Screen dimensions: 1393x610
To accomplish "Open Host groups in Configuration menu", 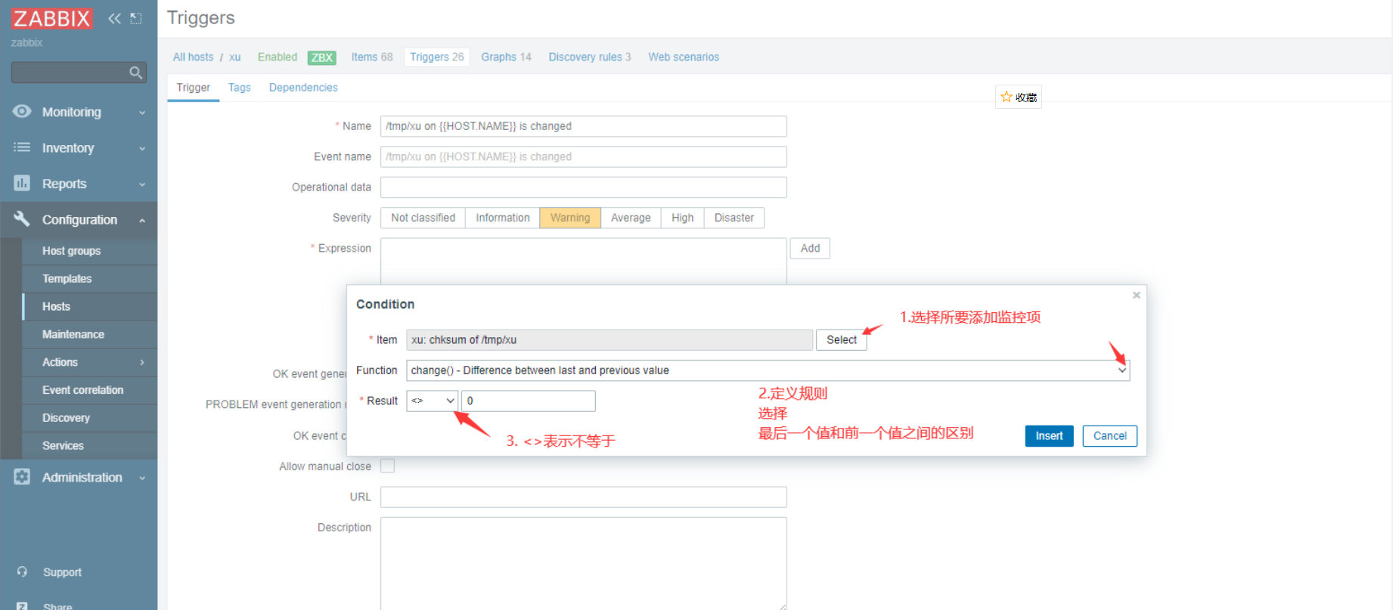I will [89, 251].
